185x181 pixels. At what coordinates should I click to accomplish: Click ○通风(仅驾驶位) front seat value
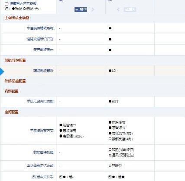click(x=121, y=155)
